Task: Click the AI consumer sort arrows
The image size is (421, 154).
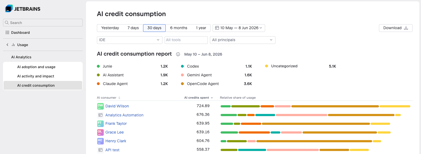Action: pyautogui.click(x=119, y=98)
